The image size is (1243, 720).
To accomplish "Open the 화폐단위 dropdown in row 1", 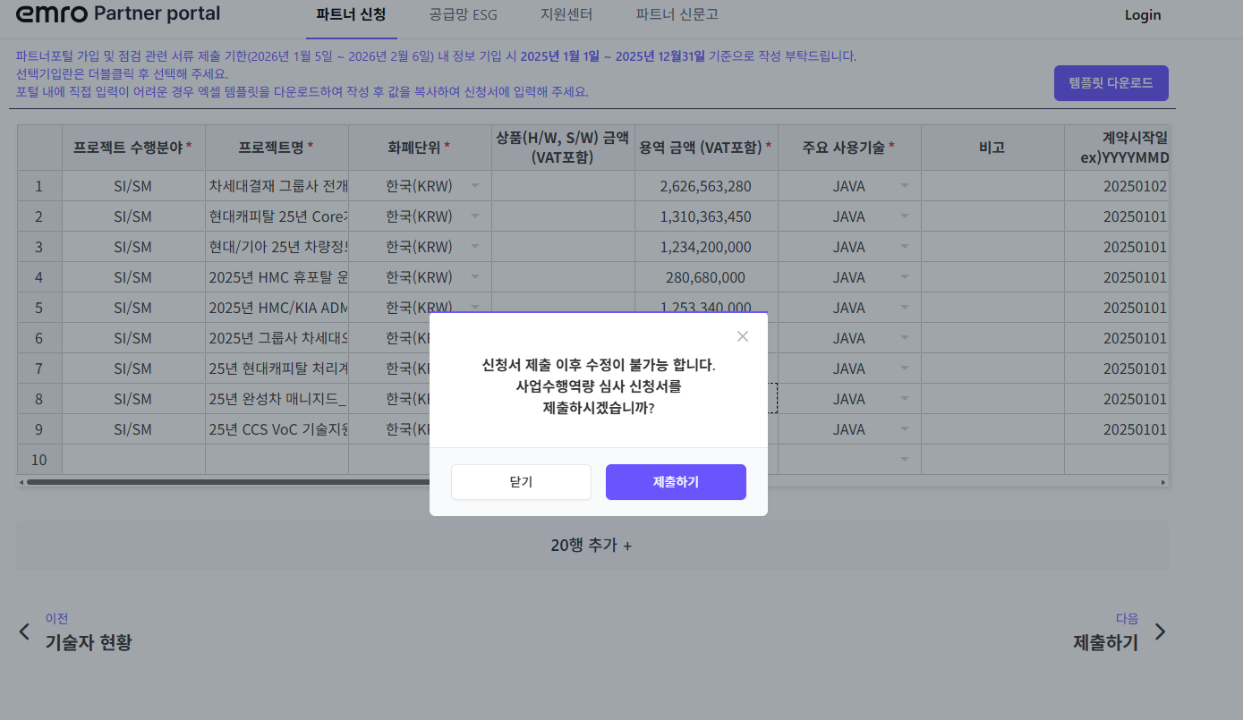I will click(474, 186).
